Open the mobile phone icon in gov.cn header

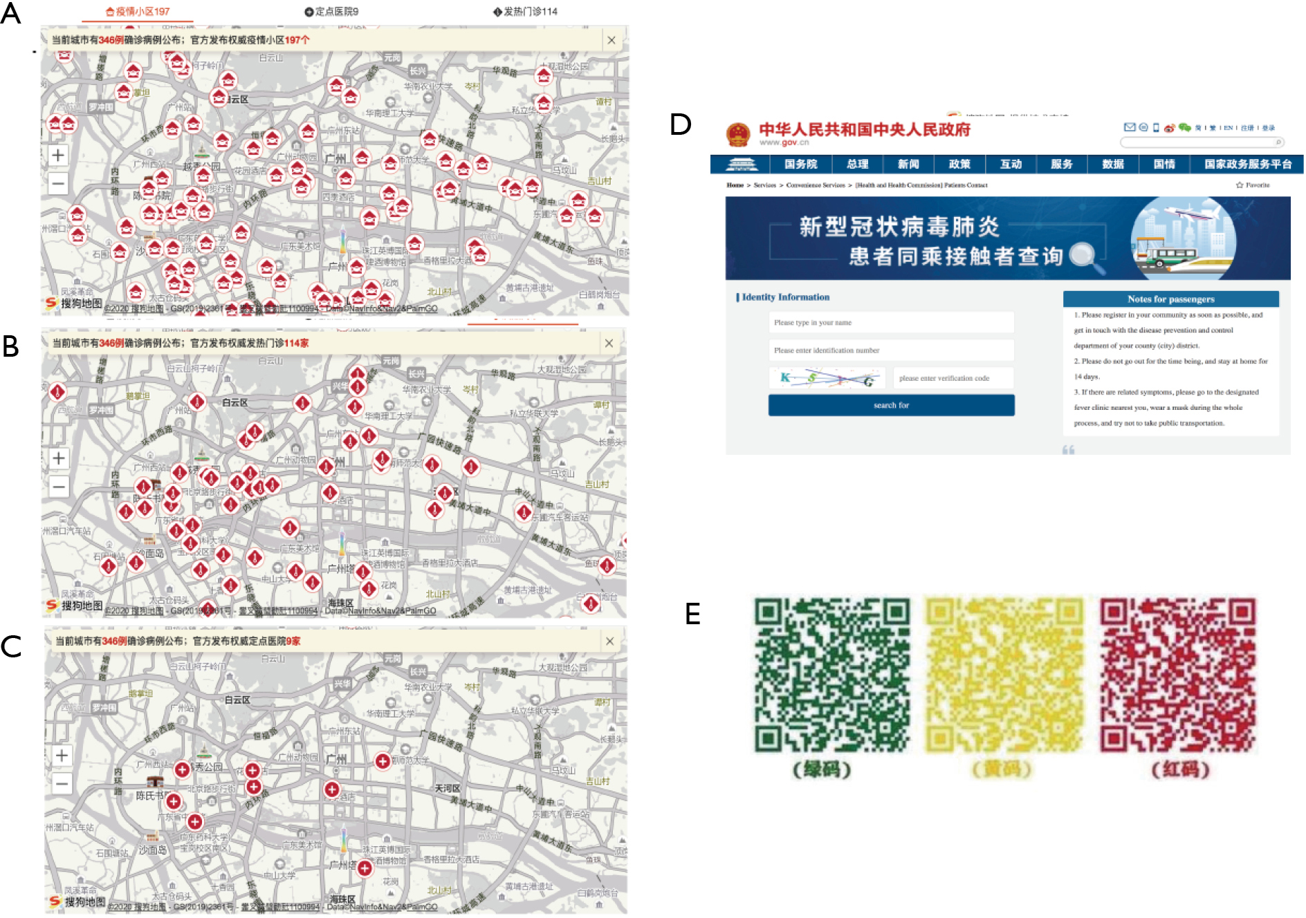click(1156, 127)
